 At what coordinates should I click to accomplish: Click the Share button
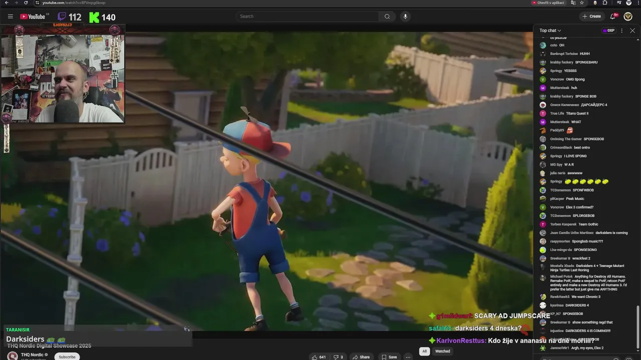coord(361,357)
